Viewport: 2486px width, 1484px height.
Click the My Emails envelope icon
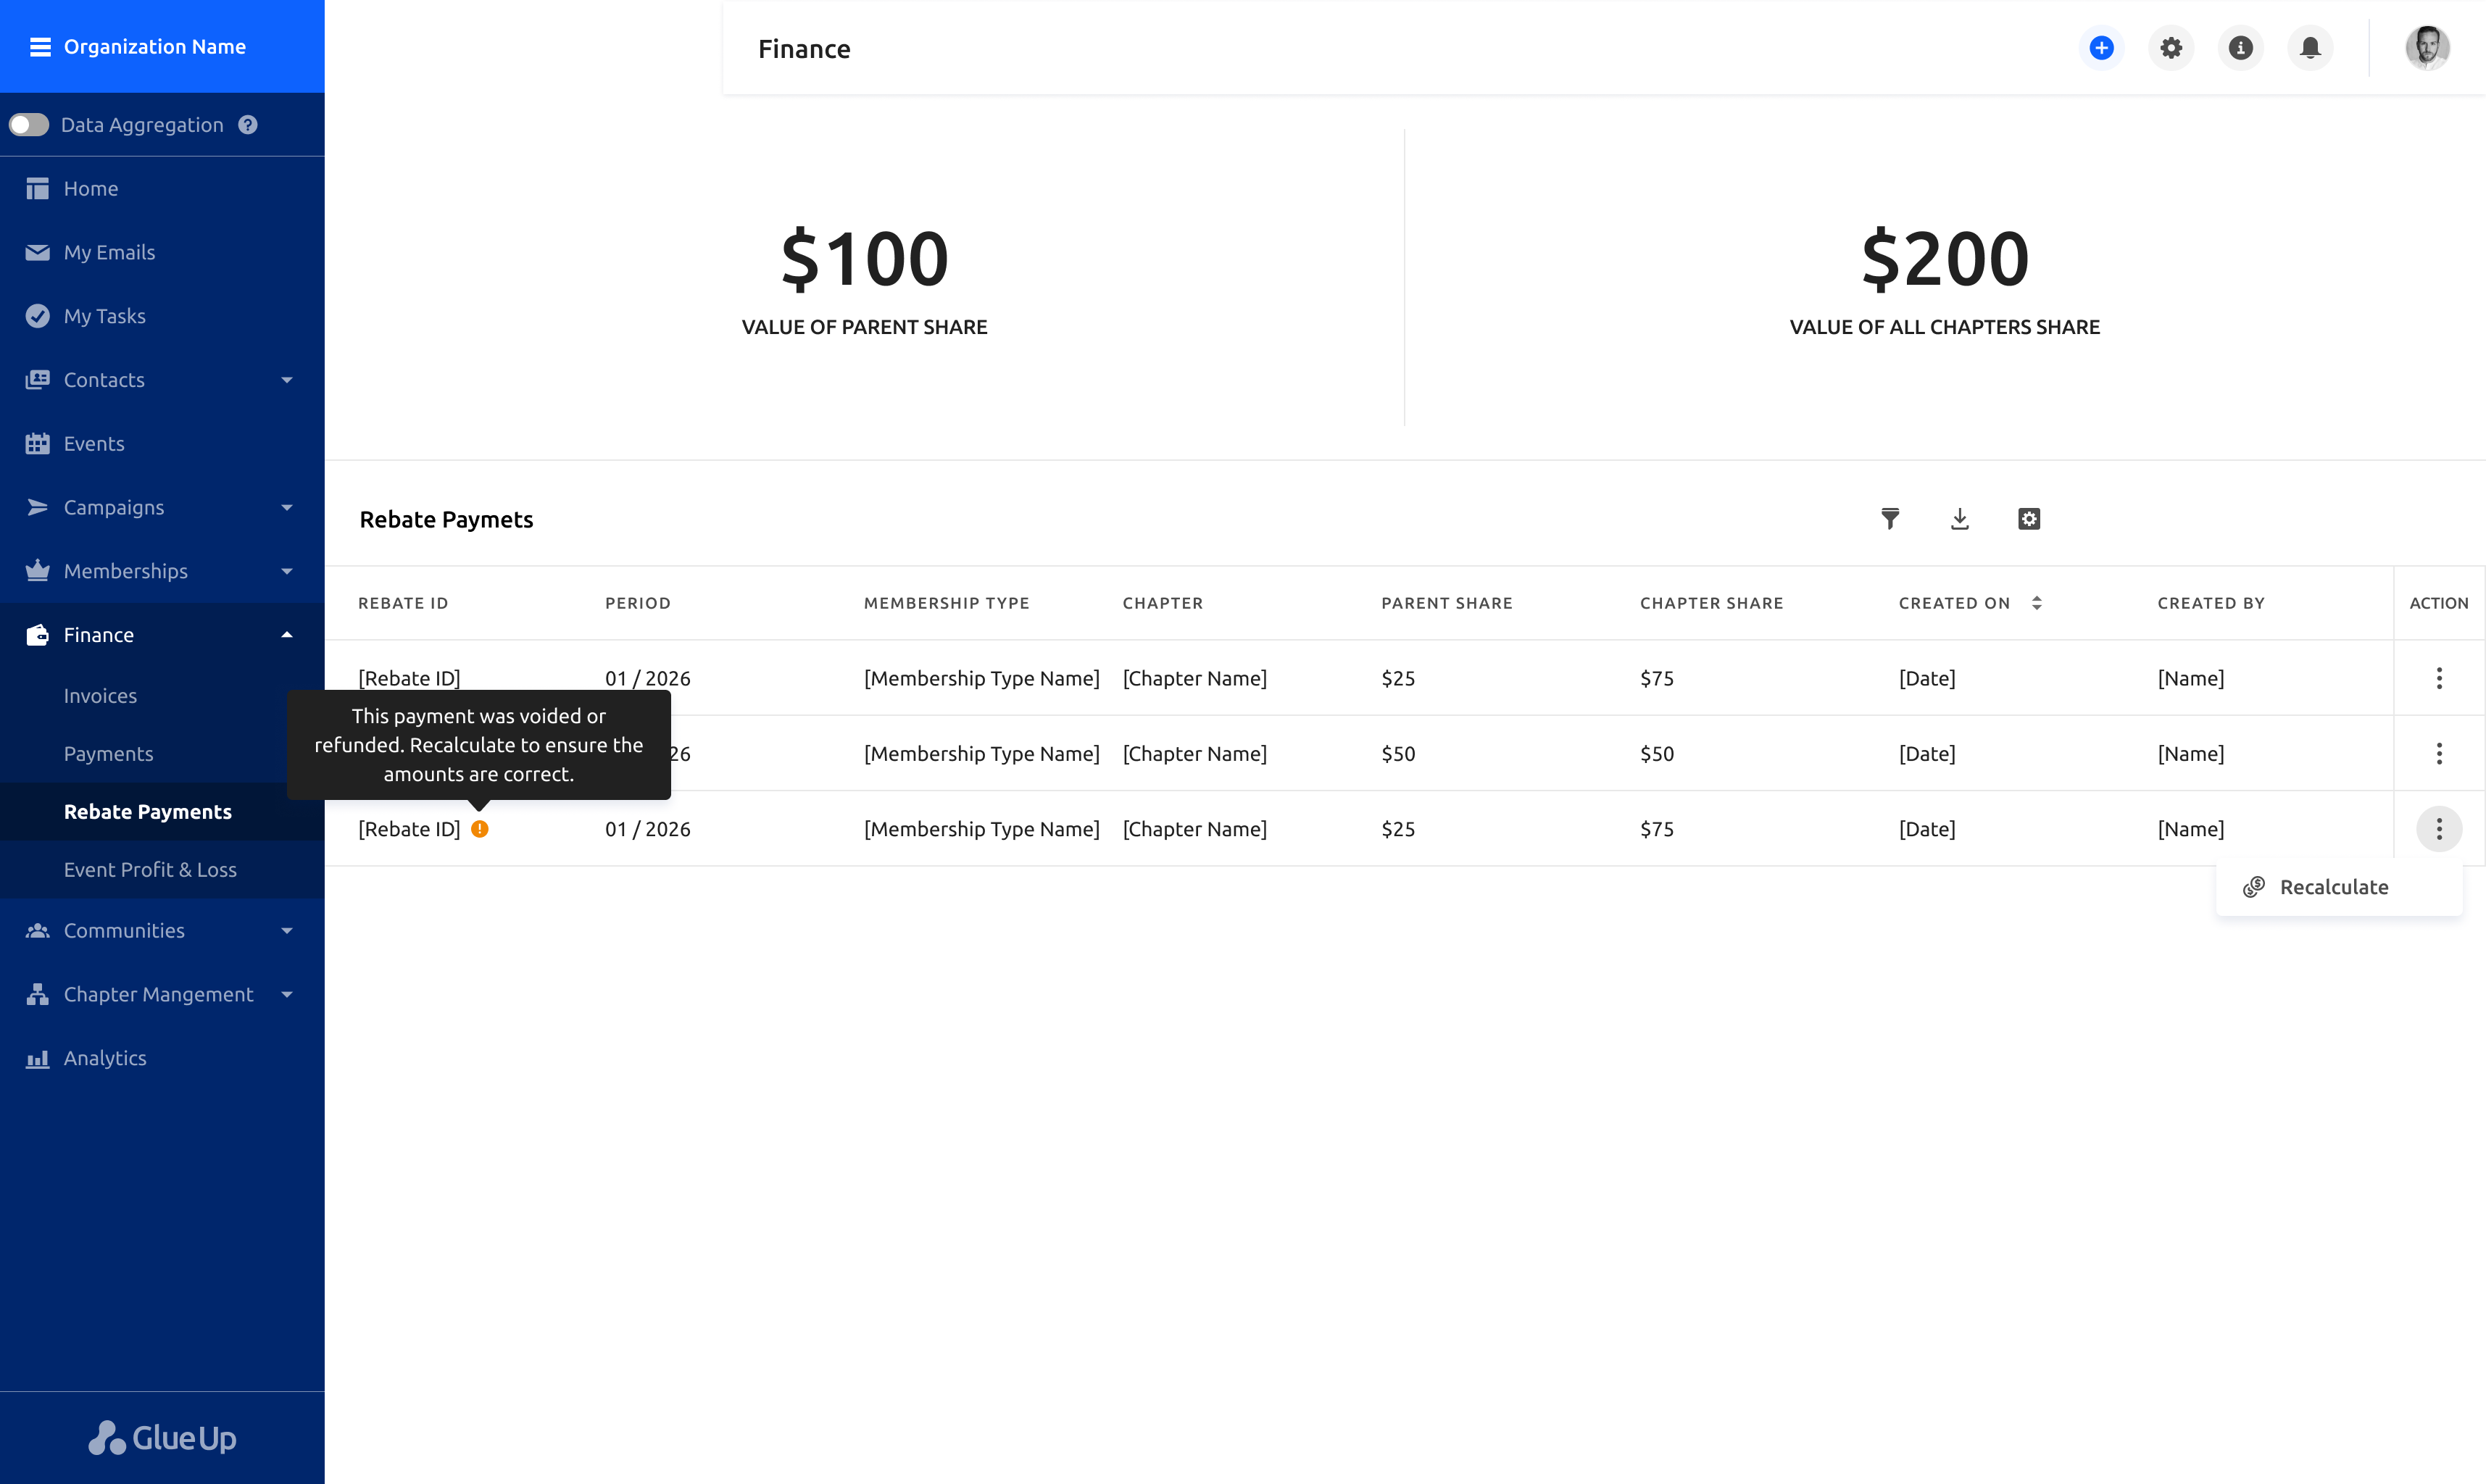click(x=37, y=252)
